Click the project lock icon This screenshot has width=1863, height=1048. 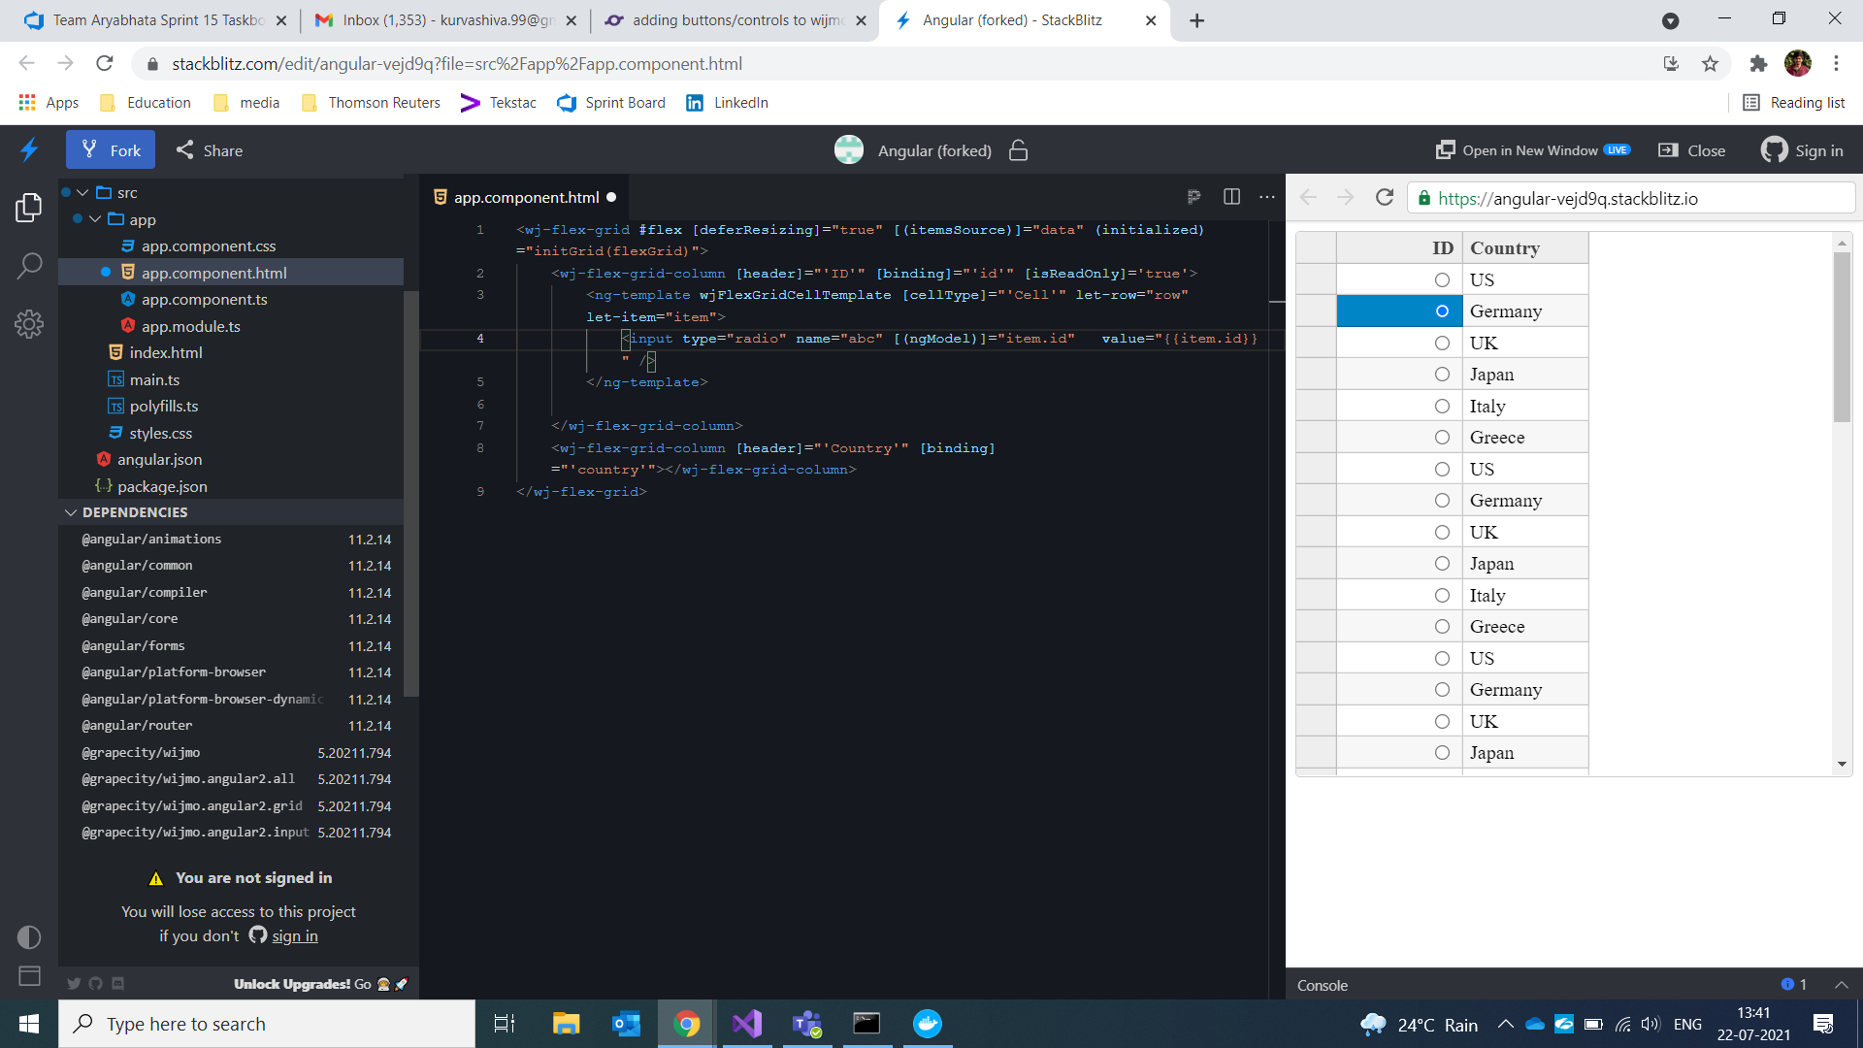click(1018, 150)
